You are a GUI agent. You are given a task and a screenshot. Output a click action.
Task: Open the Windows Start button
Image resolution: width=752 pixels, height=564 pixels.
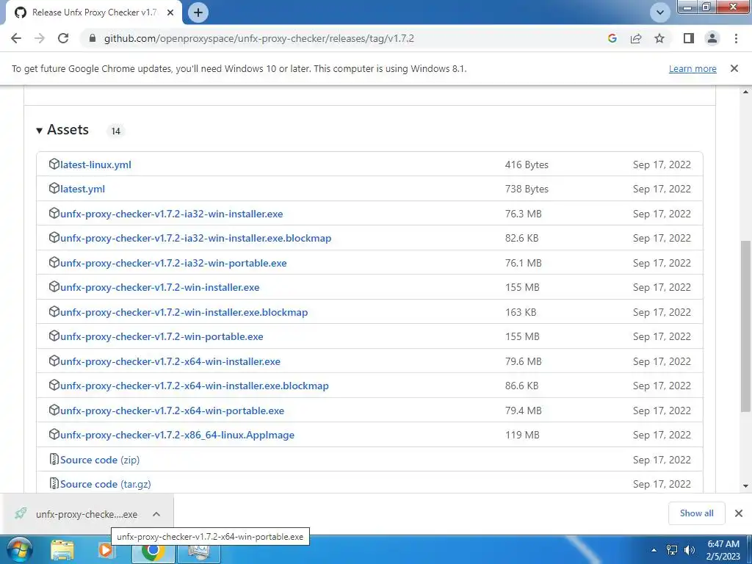tap(19, 550)
